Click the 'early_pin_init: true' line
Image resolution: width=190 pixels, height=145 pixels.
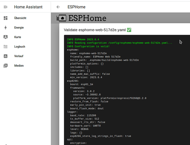point(85,105)
